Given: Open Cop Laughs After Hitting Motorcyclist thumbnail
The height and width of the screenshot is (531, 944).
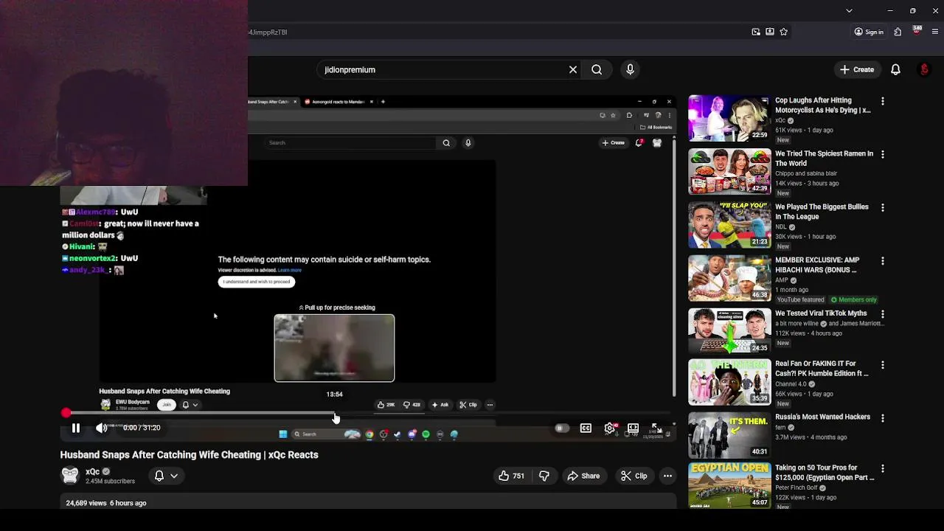Looking at the screenshot, I should tap(729, 117).
